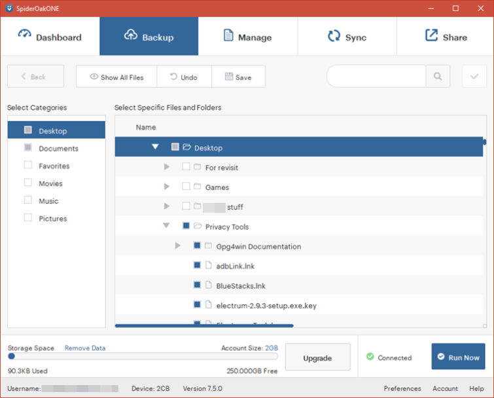Viewport: 494px width, 398px height.
Task: Switch to the Backup tab
Action: (149, 36)
